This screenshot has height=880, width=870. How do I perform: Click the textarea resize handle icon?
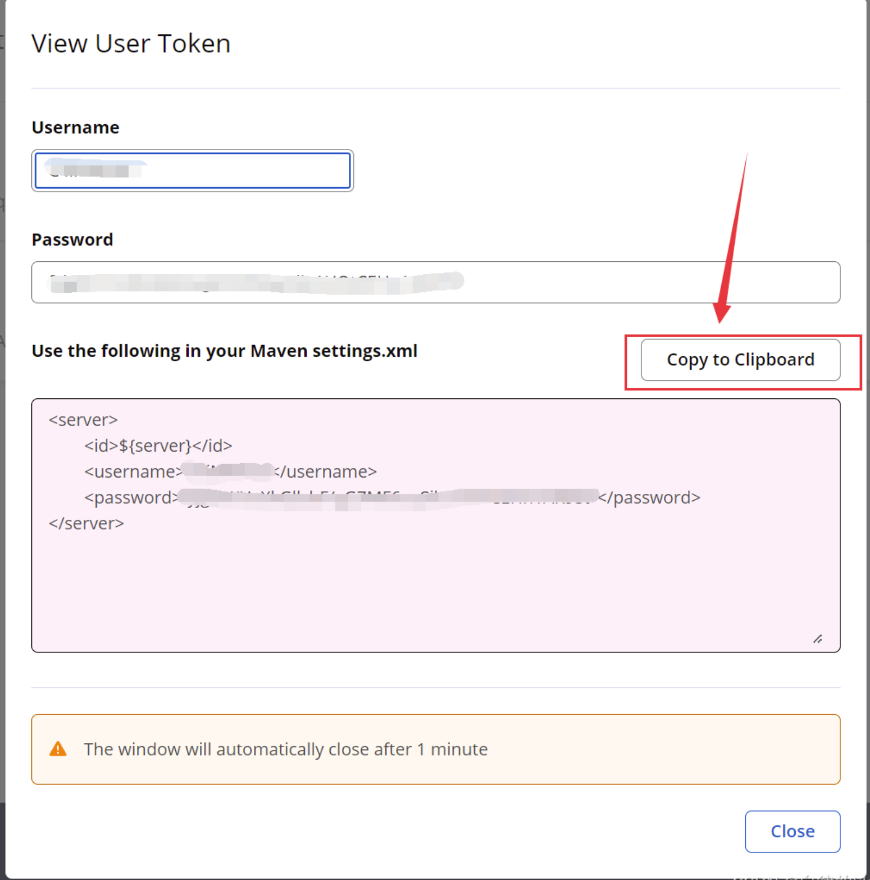[818, 639]
